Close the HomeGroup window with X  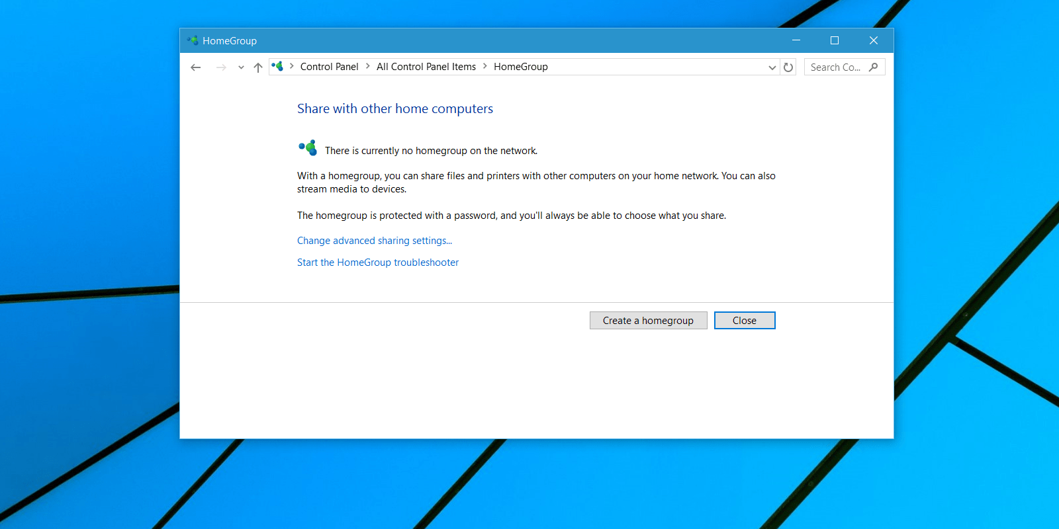[x=874, y=40]
